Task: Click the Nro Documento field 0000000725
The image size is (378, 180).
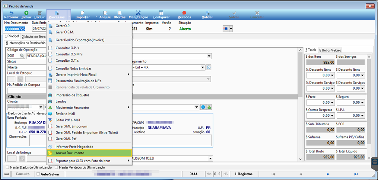Action: [15, 29]
